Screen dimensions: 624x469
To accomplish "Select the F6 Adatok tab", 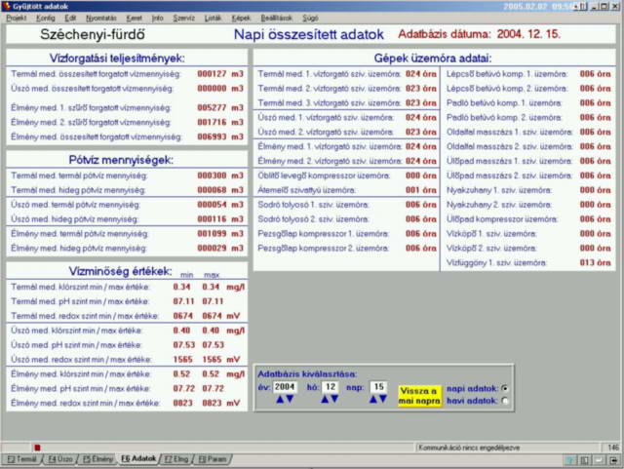I will (x=138, y=459).
